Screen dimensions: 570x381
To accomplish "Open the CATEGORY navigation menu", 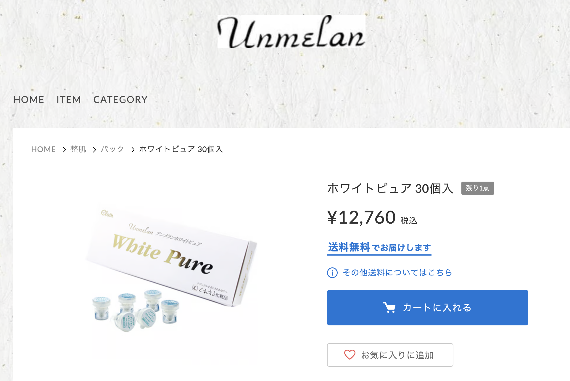I will [120, 100].
